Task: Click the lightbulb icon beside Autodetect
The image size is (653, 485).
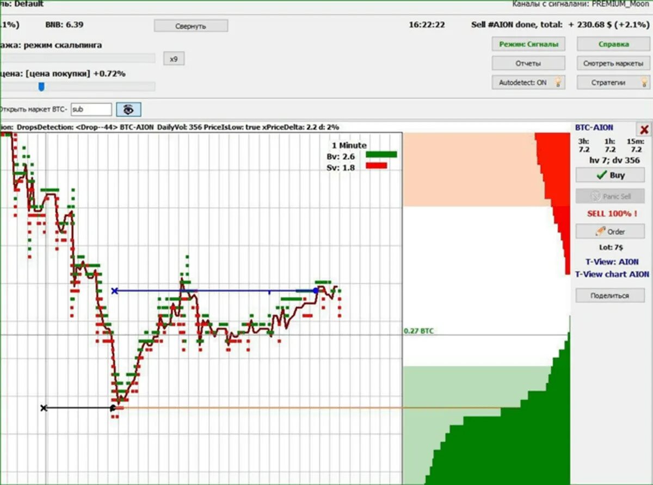Action: 557,83
